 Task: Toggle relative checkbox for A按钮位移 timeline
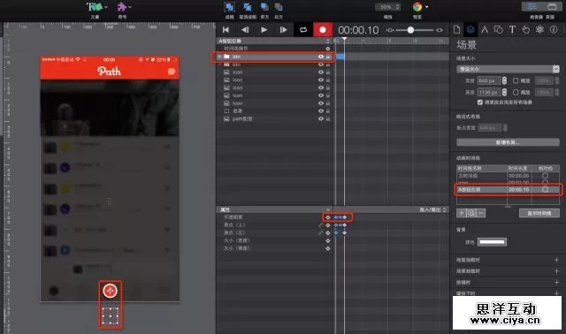(545, 189)
